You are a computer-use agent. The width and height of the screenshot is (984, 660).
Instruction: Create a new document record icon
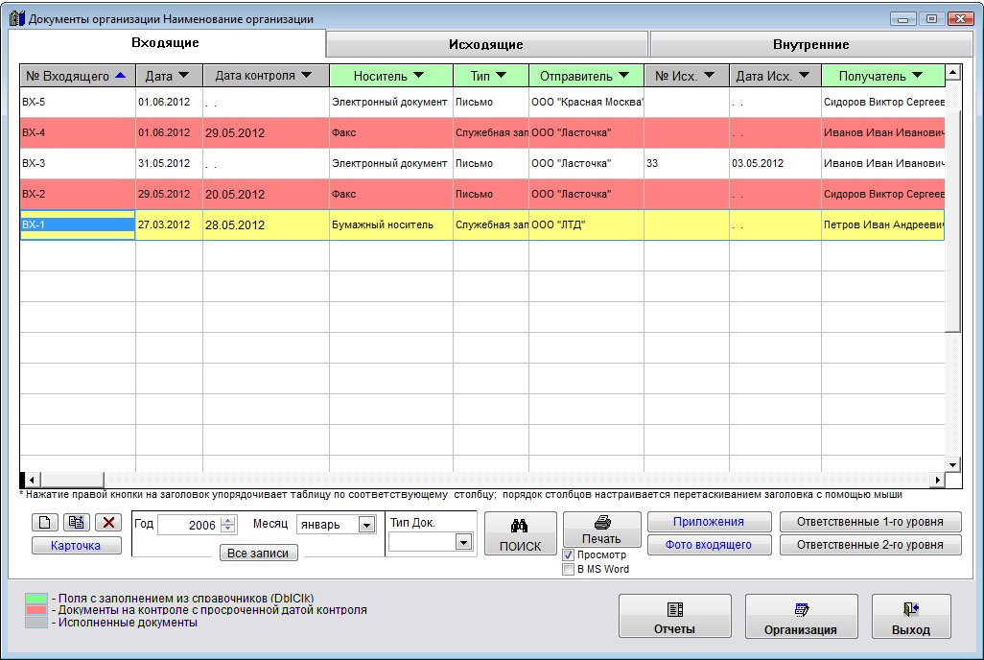[x=44, y=523]
